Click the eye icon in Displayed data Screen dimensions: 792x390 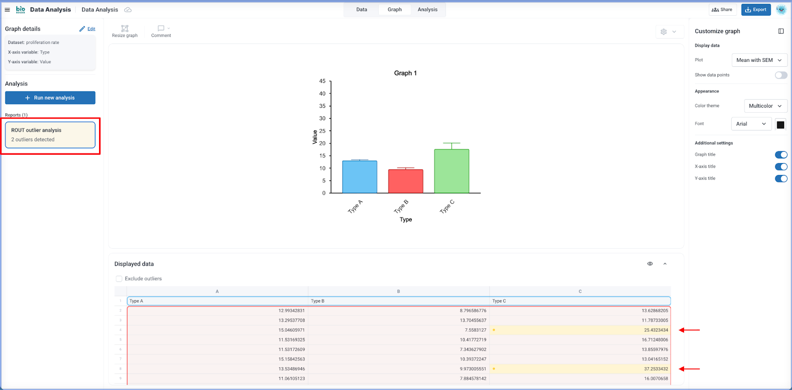click(650, 264)
